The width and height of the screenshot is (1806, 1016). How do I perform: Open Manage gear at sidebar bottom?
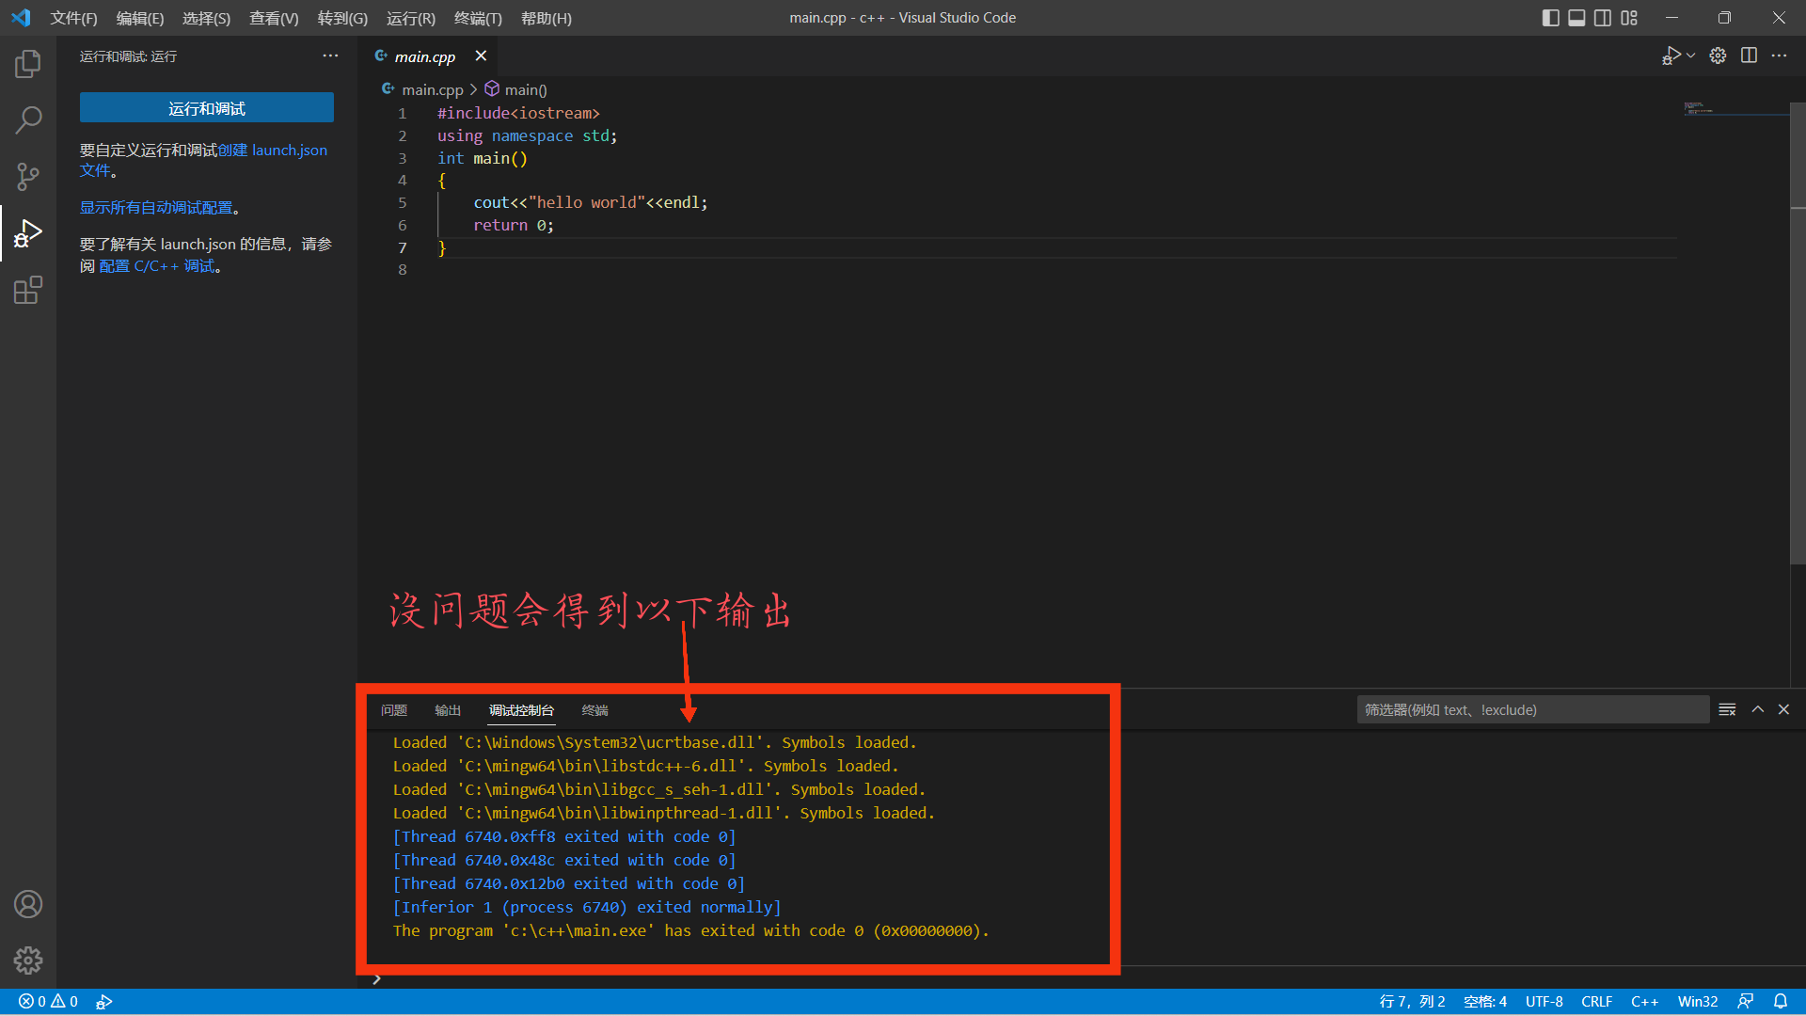(28, 960)
